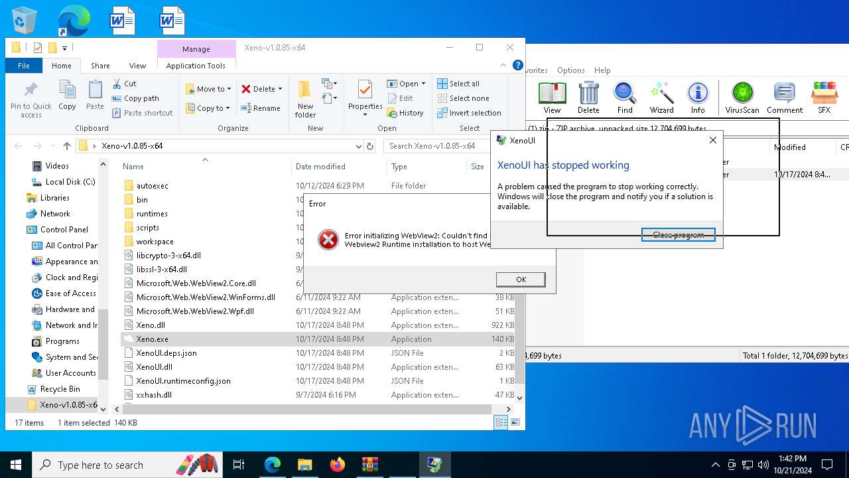Switch to details view layout icon
This screenshot has height=478, width=849.
(501, 422)
